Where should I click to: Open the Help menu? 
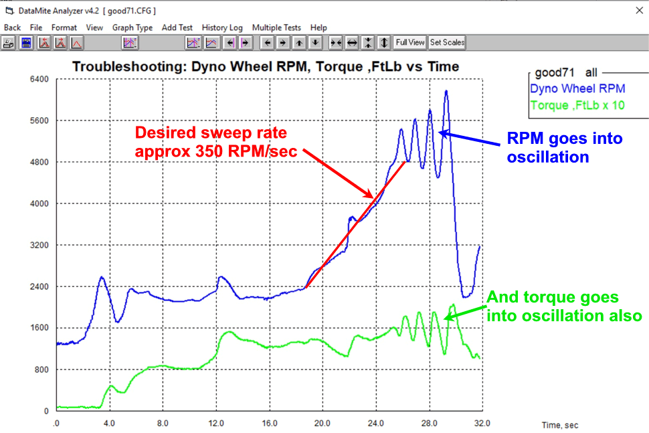point(318,27)
